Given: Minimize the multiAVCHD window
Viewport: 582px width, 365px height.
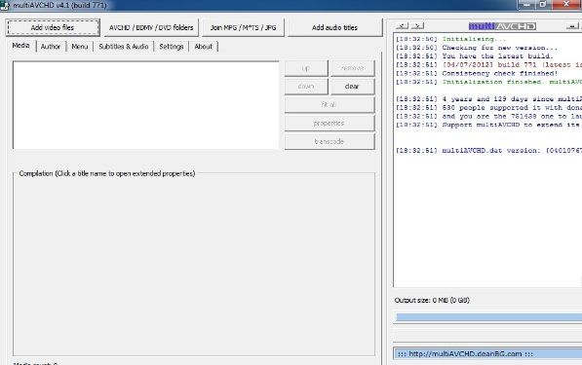Looking at the screenshot, I should click(x=526, y=4).
